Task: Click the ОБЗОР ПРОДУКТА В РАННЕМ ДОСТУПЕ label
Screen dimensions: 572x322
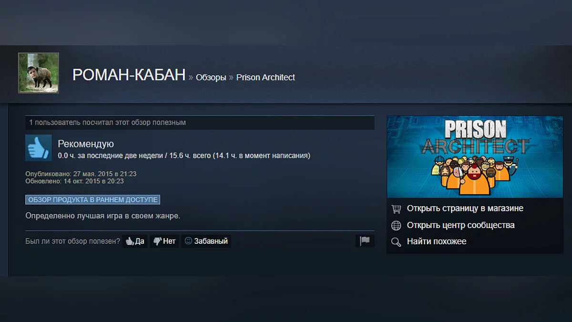Action: [92, 199]
